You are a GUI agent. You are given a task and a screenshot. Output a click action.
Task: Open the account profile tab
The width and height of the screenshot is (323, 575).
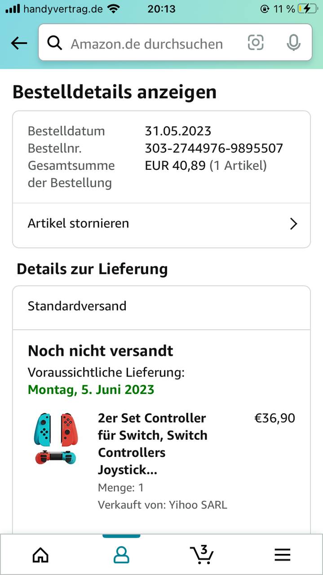[121, 555]
